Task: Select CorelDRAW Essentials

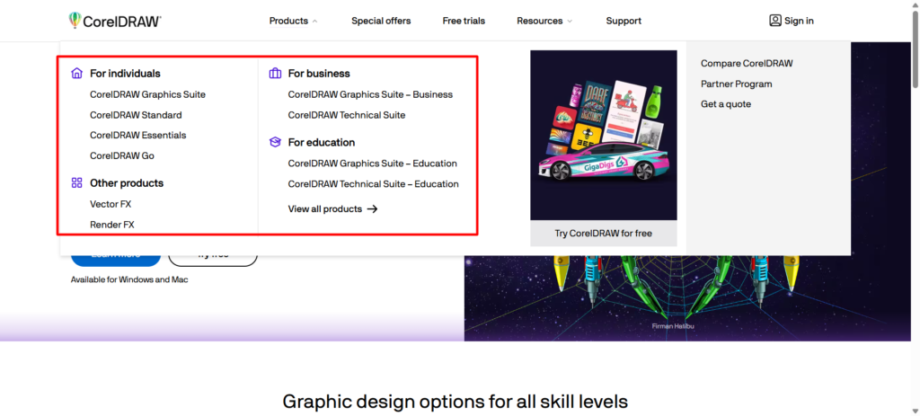Action: pyautogui.click(x=137, y=135)
